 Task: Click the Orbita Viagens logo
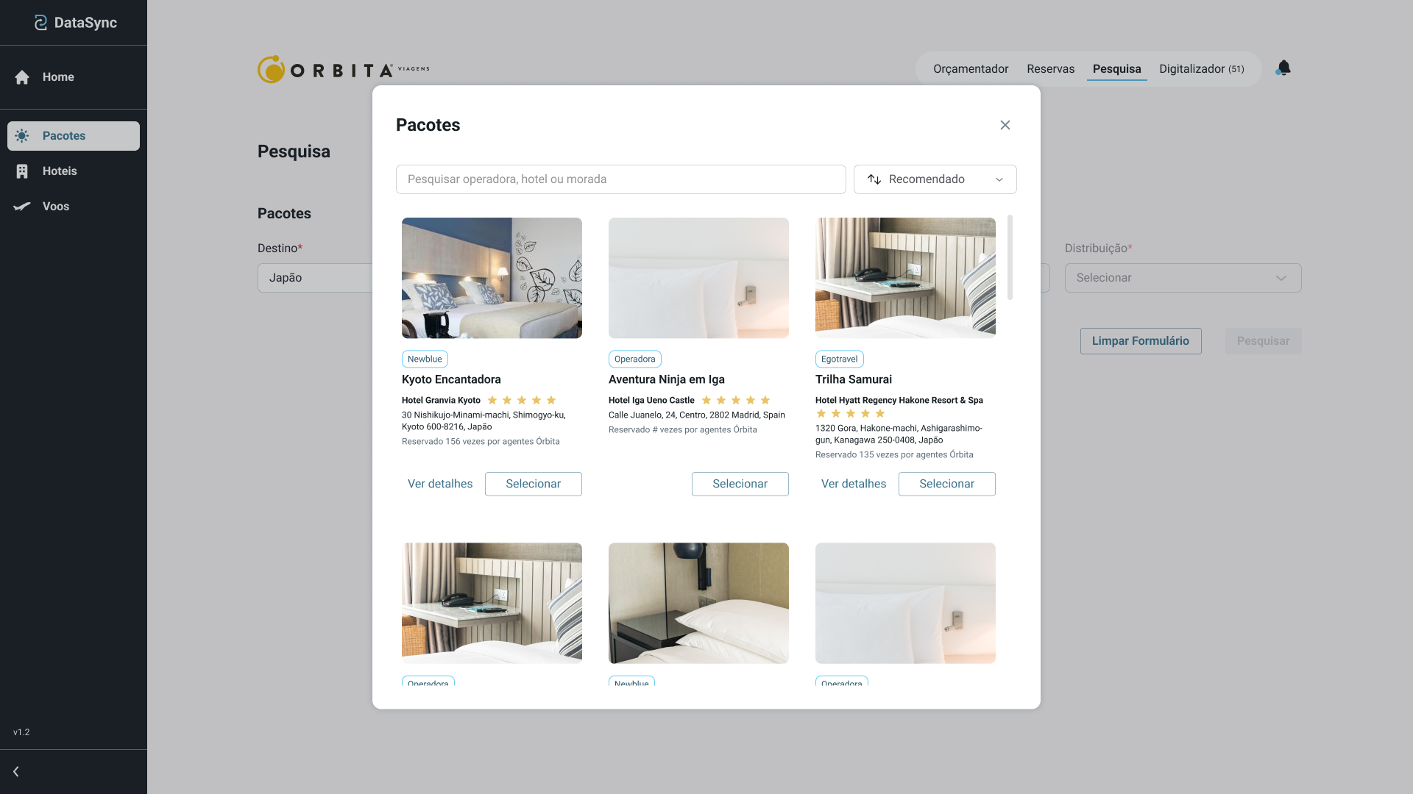coord(343,69)
